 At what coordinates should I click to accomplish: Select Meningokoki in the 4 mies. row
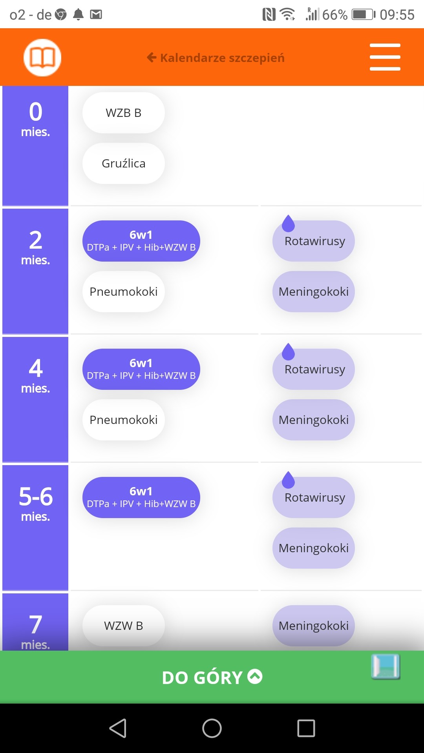pyautogui.click(x=314, y=420)
